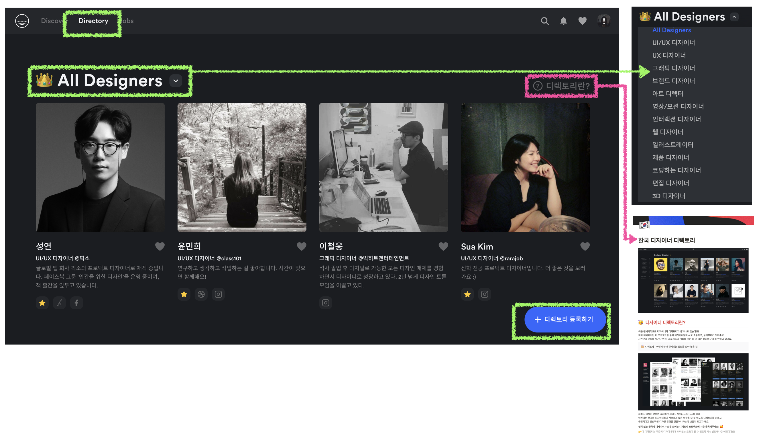
Task: Click the site wave logo
Action: (22, 21)
